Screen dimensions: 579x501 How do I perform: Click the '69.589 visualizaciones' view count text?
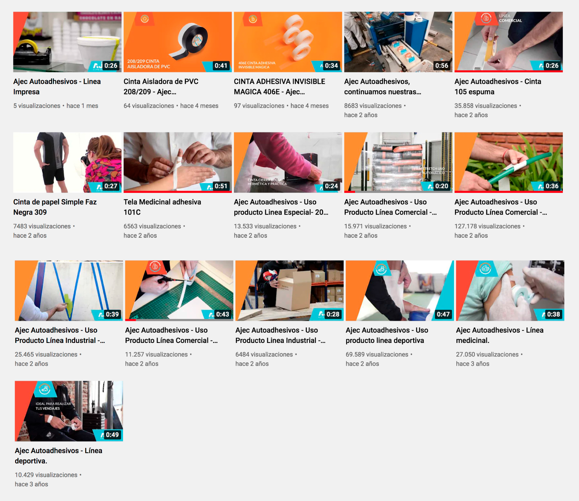(x=377, y=355)
